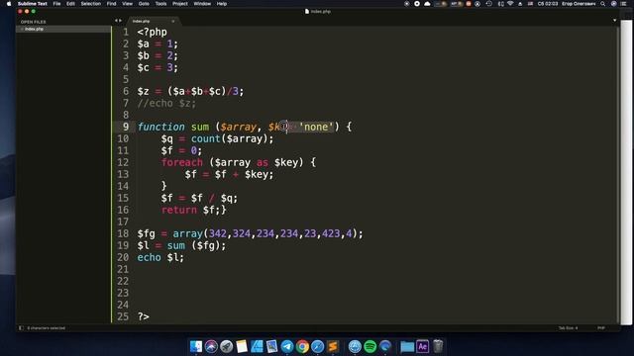Click 'characters selected' status bar text
The height and width of the screenshot is (356, 634).
[47, 328]
